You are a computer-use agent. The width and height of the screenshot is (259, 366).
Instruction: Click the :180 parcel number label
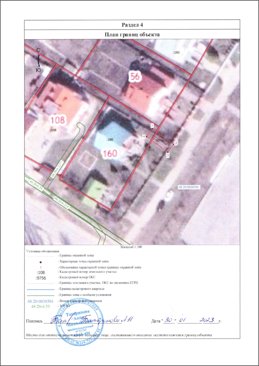click(x=176, y=53)
